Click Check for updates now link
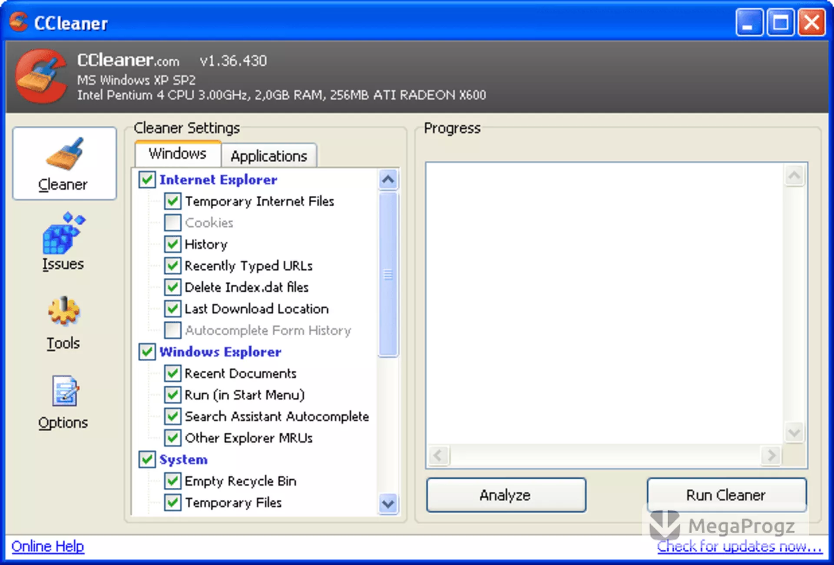 tap(739, 546)
